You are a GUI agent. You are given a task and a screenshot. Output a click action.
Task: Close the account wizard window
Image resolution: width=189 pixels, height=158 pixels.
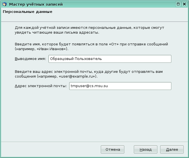tap(184, 4)
